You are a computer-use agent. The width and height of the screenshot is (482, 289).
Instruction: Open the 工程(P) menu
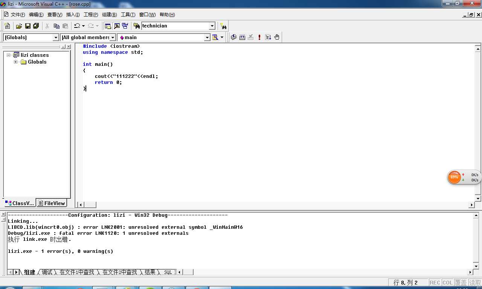coord(91,15)
